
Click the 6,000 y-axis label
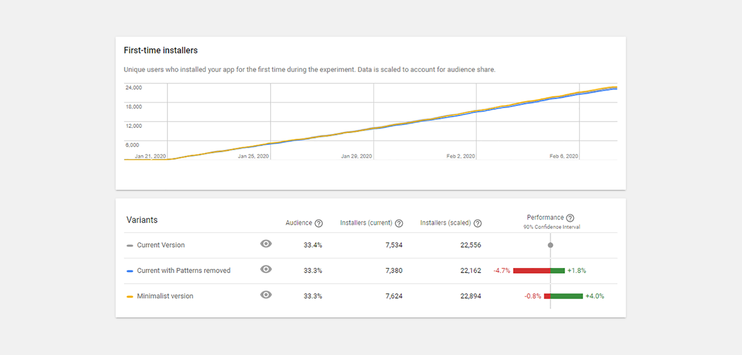[x=132, y=145]
